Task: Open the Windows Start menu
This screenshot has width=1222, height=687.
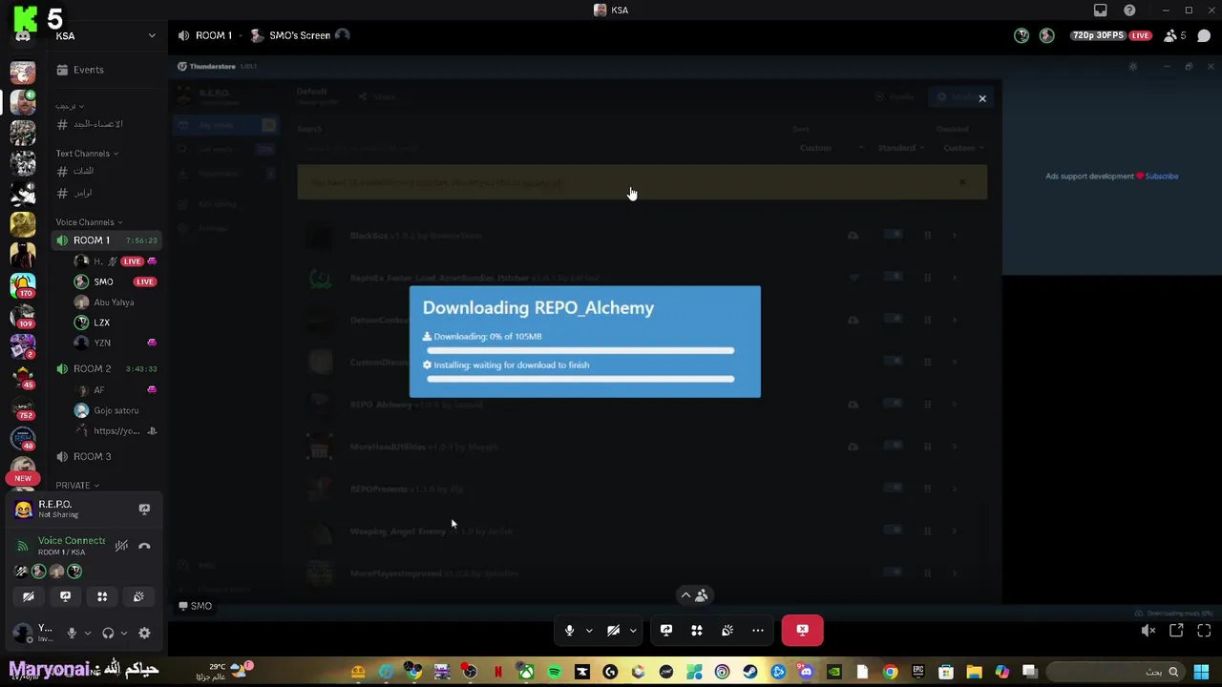Action: click(x=1201, y=673)
